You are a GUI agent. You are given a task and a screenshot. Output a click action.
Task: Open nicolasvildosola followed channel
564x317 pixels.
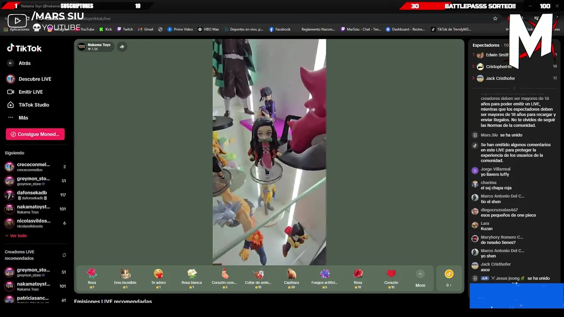[35, 223]
